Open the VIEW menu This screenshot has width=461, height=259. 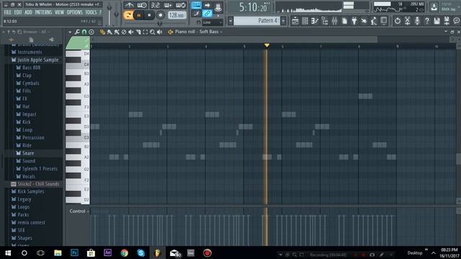tap(59, 12)
